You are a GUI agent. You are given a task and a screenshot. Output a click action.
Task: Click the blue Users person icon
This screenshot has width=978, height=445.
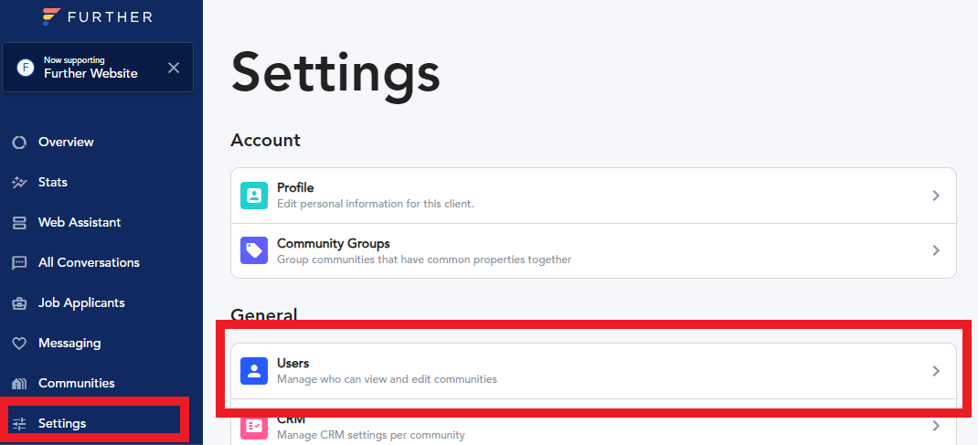tap(254, 371)
